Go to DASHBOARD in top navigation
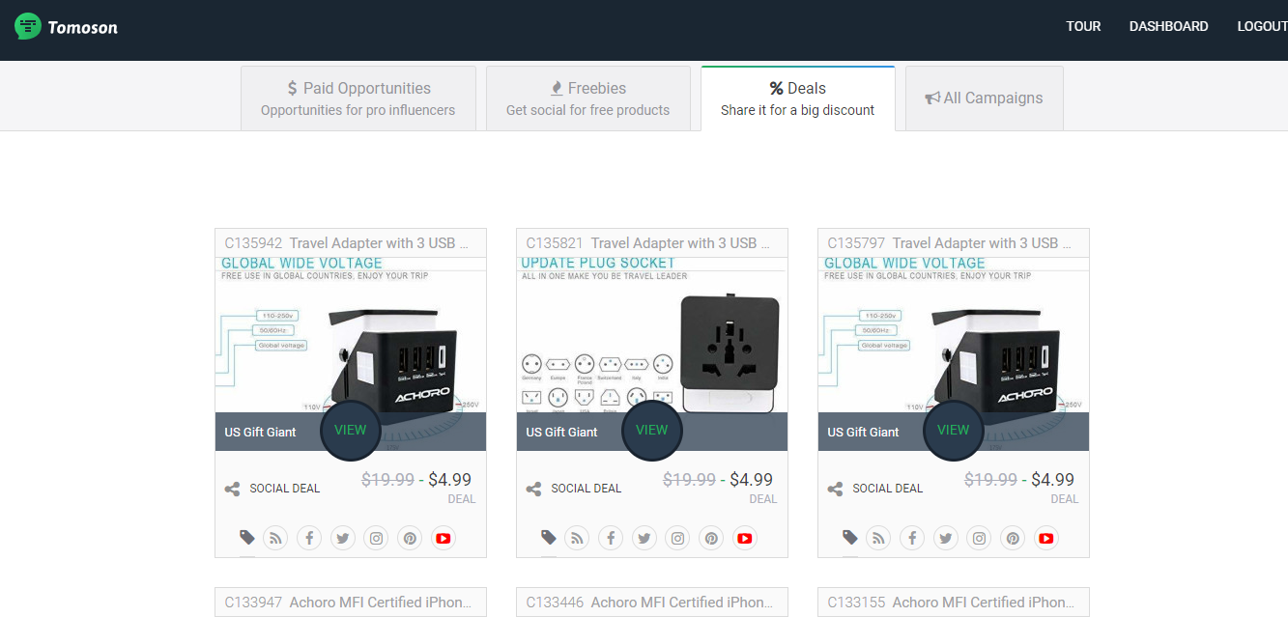The height and width of the screenshot is (617, 1288). point(1168,27)
